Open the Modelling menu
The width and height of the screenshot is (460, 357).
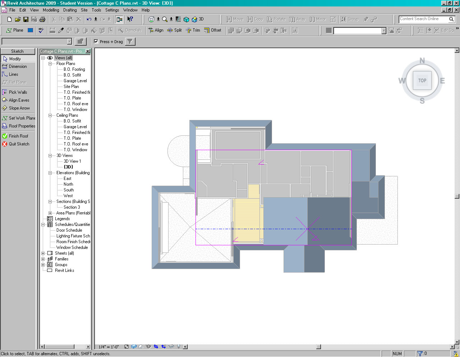[51, 10]
